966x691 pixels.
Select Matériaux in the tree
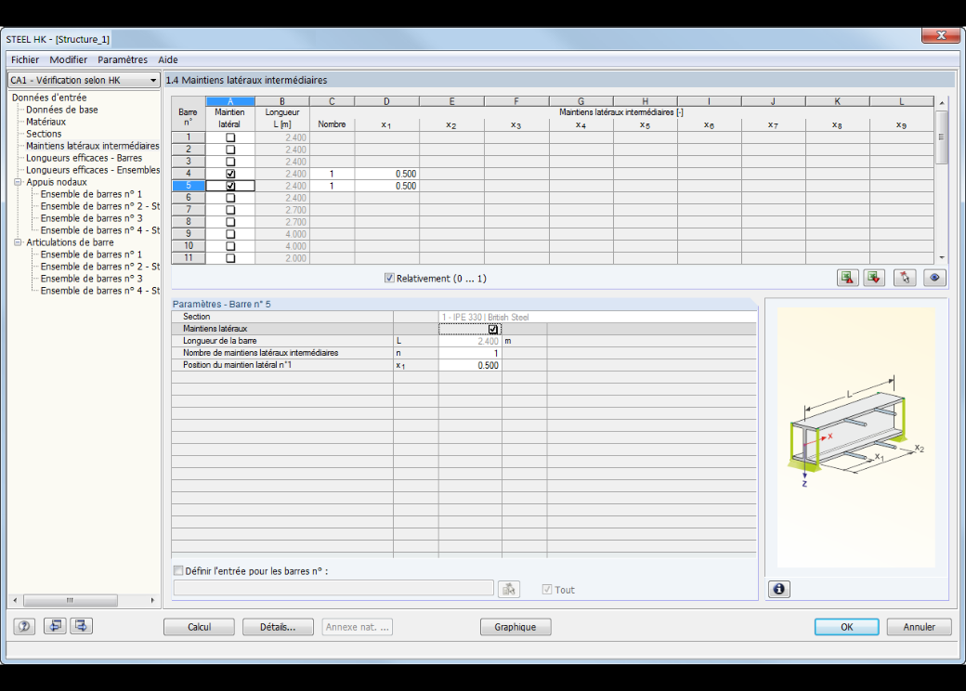tap(46, 122)
